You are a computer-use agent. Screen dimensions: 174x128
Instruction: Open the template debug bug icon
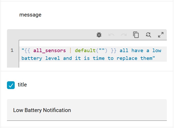pyautogui.click(x=99, y=35)
